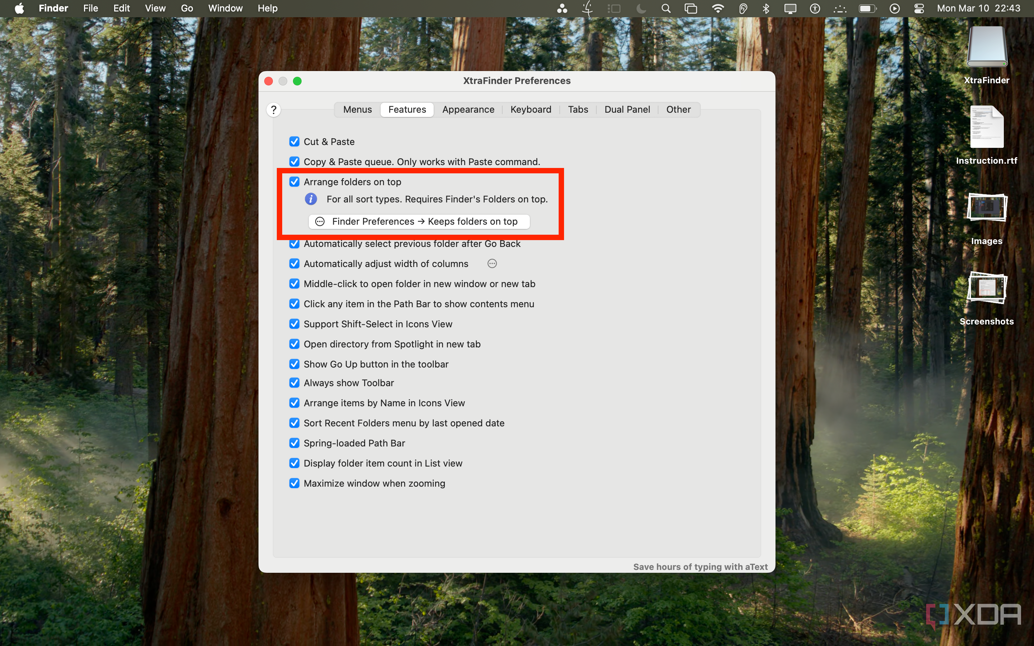Click the ellipsis icon next to column width option
This screenshot has height=646, width=1034.
[x=492, y=264]
